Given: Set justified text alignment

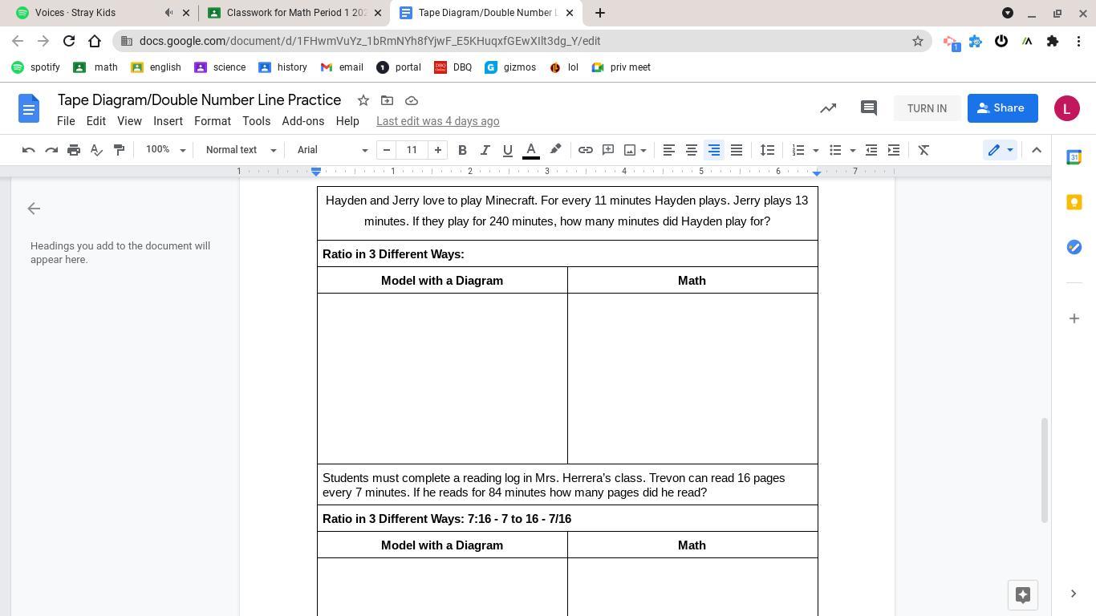Looking at the screenshot, I should pyautogui.click(x=736, y=150).
